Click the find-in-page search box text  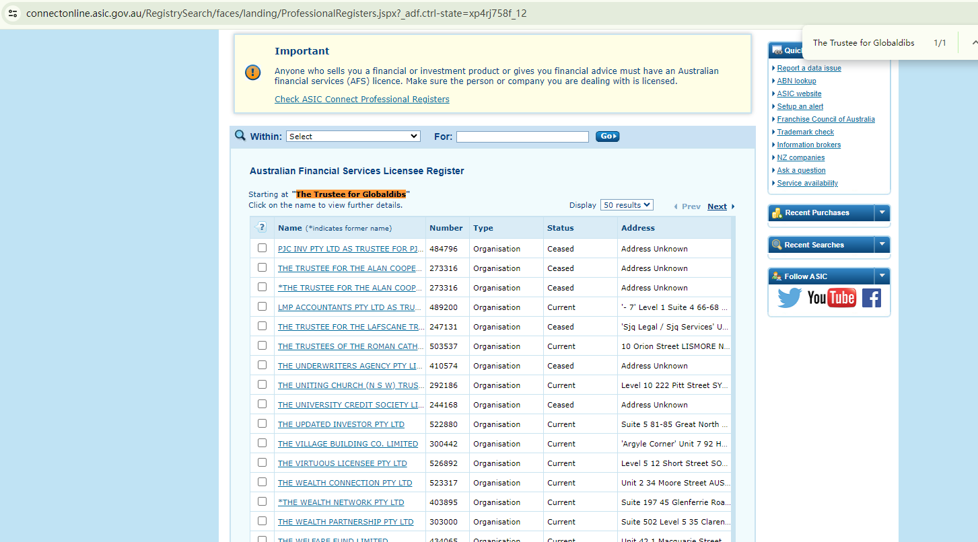pos(864,42)
